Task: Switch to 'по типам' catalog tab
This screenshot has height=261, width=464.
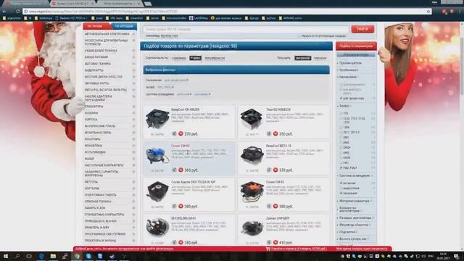Action: [96, 26]
